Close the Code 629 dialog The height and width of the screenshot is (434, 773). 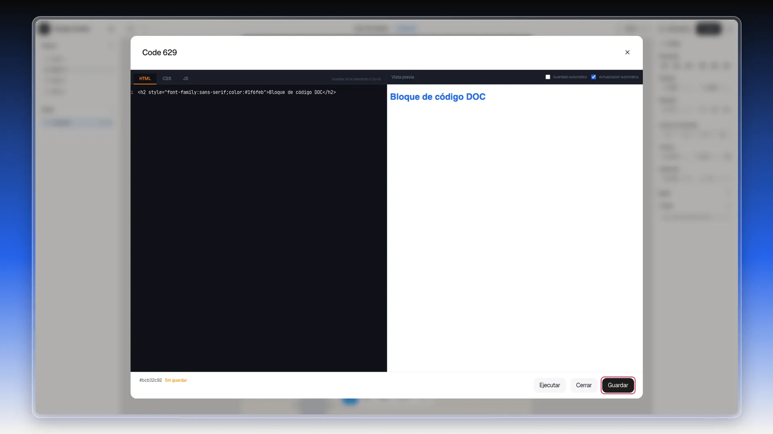(x=627, y=52)
